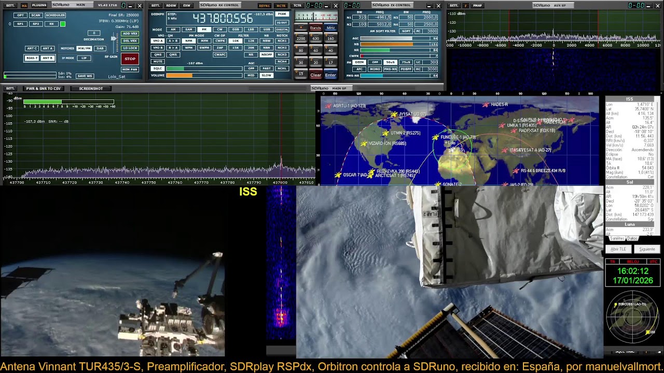This screenshot has width=664, height=373.
Task: Toggle SQLC squelch button
Action: [x=158, y=68]
